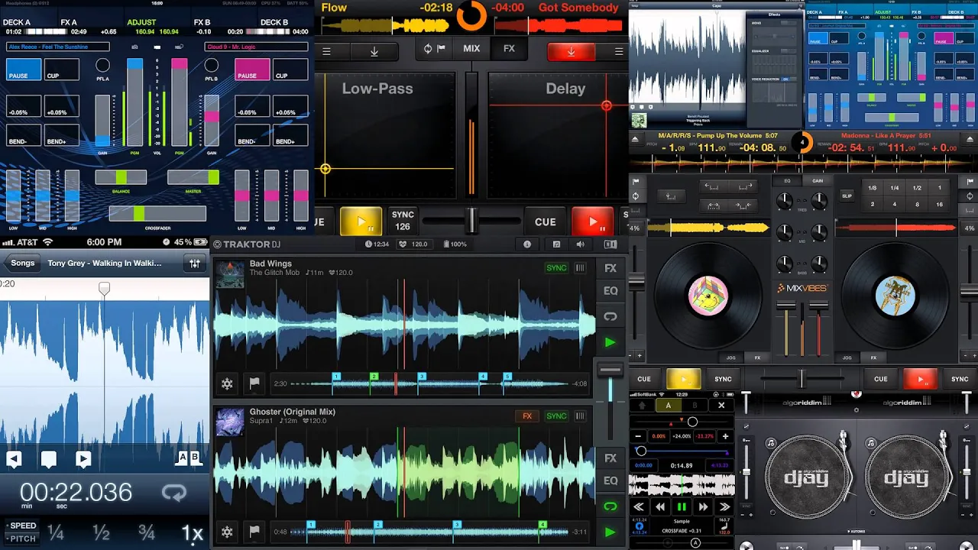The image size is (978, 550).
Task: Click camera icon above PGM meters
Action: point(135,47)
